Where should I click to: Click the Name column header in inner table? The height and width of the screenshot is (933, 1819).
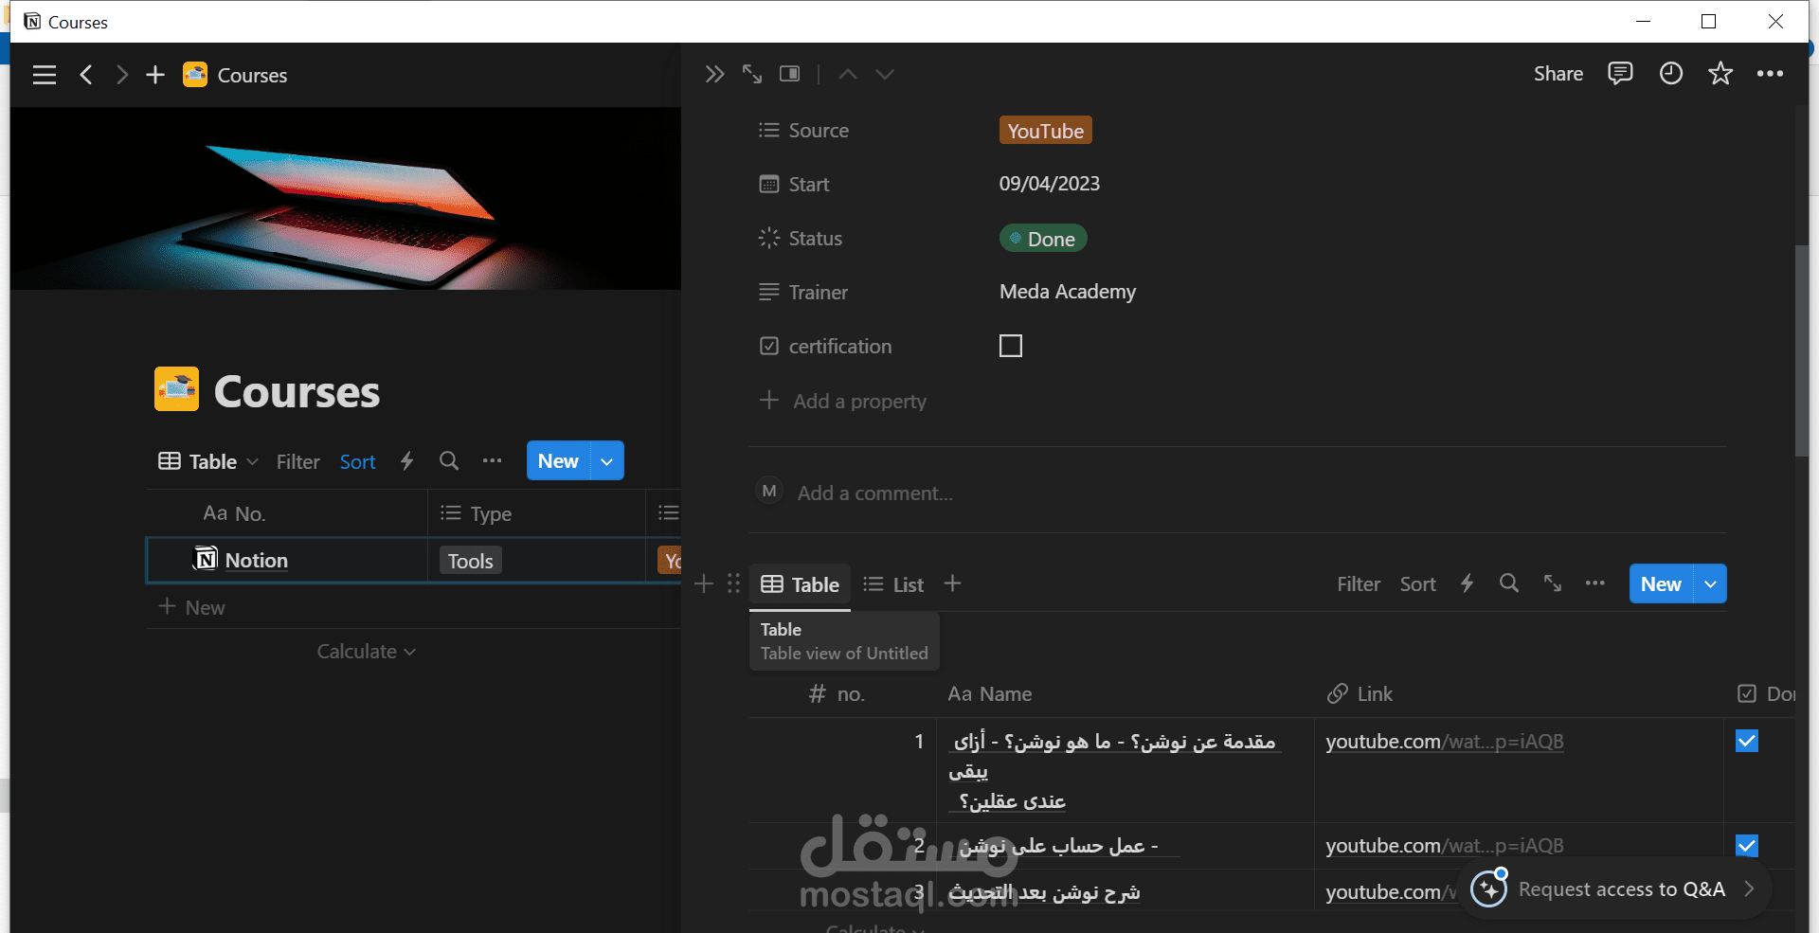990,694
